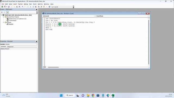
Task: Open the Window menu
Action: pyautogui.click(x=46, y=4)
